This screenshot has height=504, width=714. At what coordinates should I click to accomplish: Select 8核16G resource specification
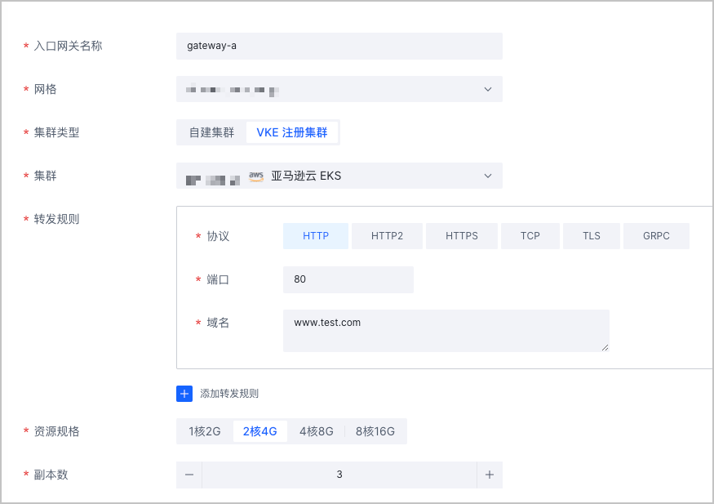point(375,431)
